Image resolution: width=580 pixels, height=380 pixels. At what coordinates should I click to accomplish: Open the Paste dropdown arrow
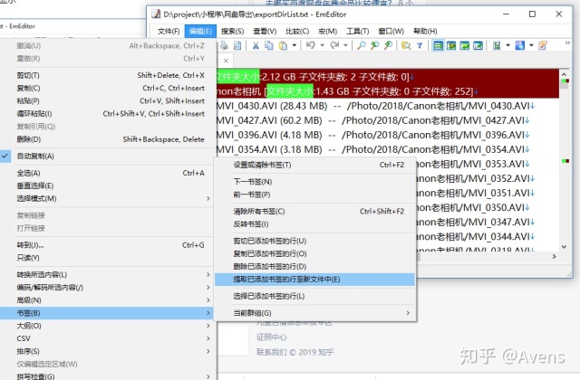coord(294,45)
